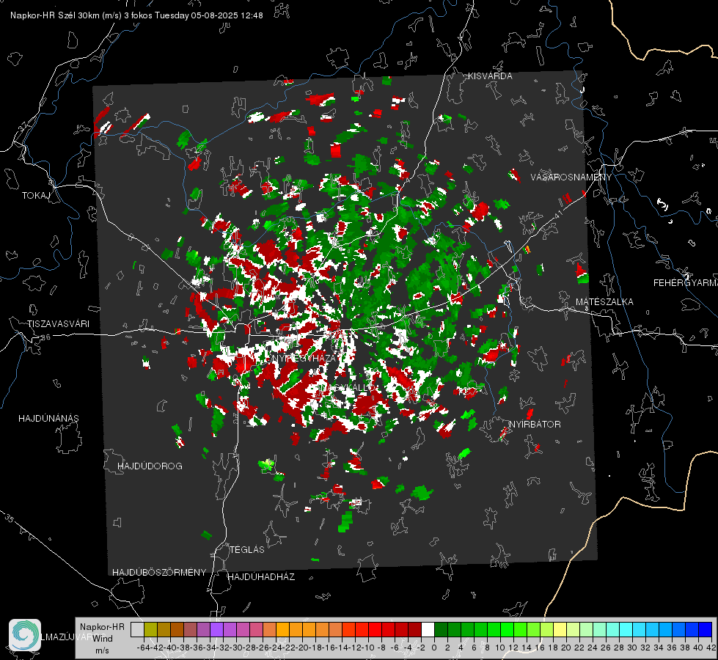Pick the dark red swatch between -4 and -2
This screenshot has width=718, height=660.
414,629
